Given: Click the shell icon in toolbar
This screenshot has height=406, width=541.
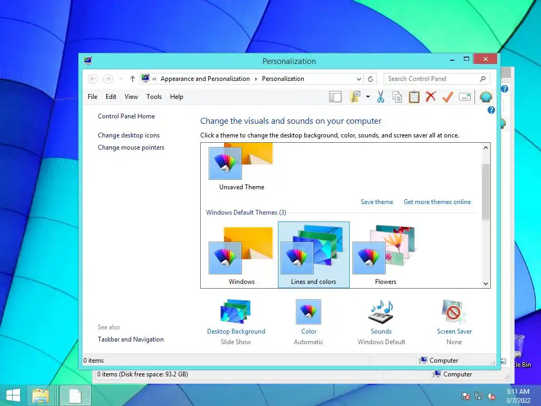Looking at the screenshot, I should click(x=486, y=97).
